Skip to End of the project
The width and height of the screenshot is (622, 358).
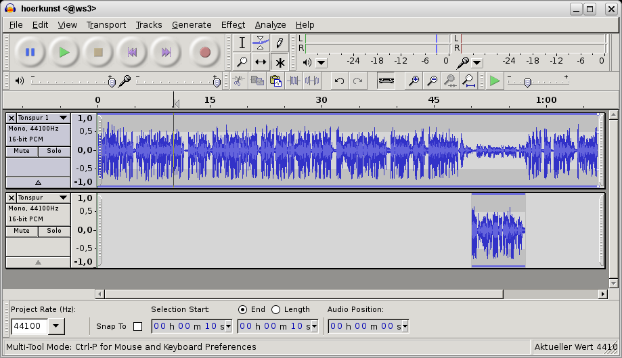166,52
